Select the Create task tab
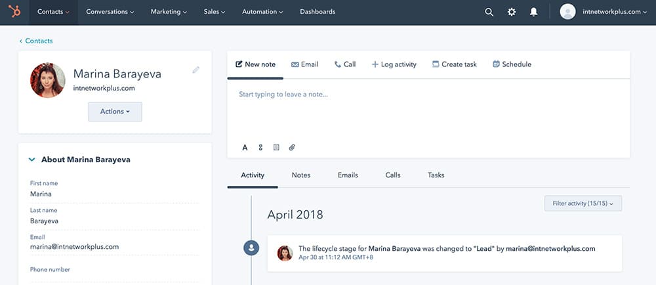The height and width of the screenshot is (285, 656). 455,64
